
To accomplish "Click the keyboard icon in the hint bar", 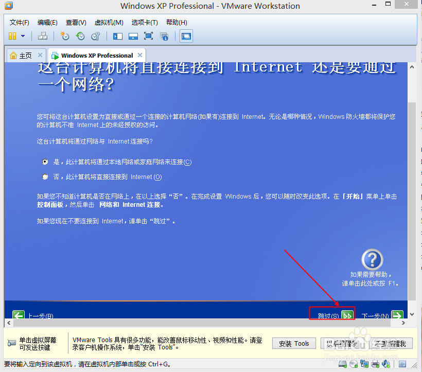I will (x=11, y=343).
